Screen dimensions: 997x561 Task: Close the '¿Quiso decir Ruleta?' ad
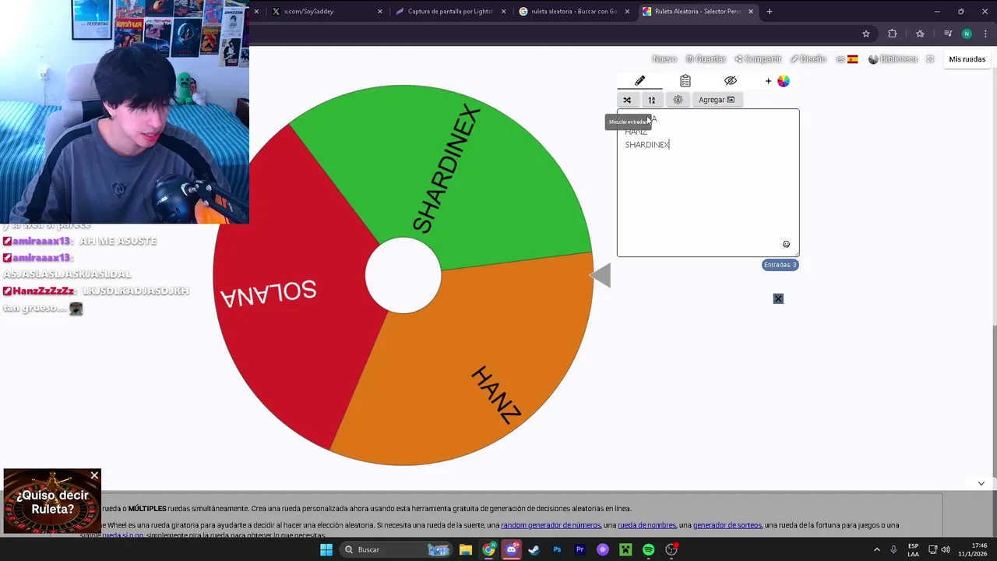click(x=94, y=475)
